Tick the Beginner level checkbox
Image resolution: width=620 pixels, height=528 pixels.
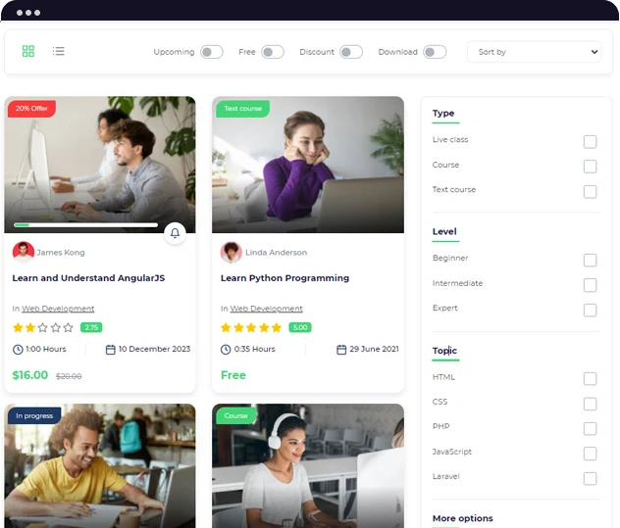(x=590, y=260)
